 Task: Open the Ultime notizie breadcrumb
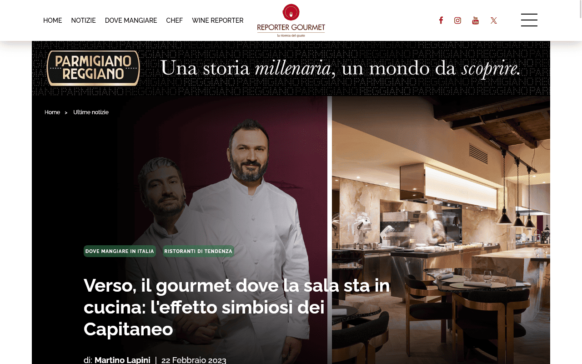(x=91, y=112)
